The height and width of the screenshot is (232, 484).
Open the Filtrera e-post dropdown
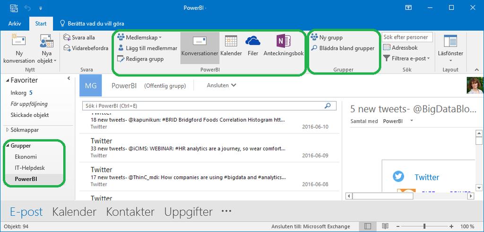[406, 58]
